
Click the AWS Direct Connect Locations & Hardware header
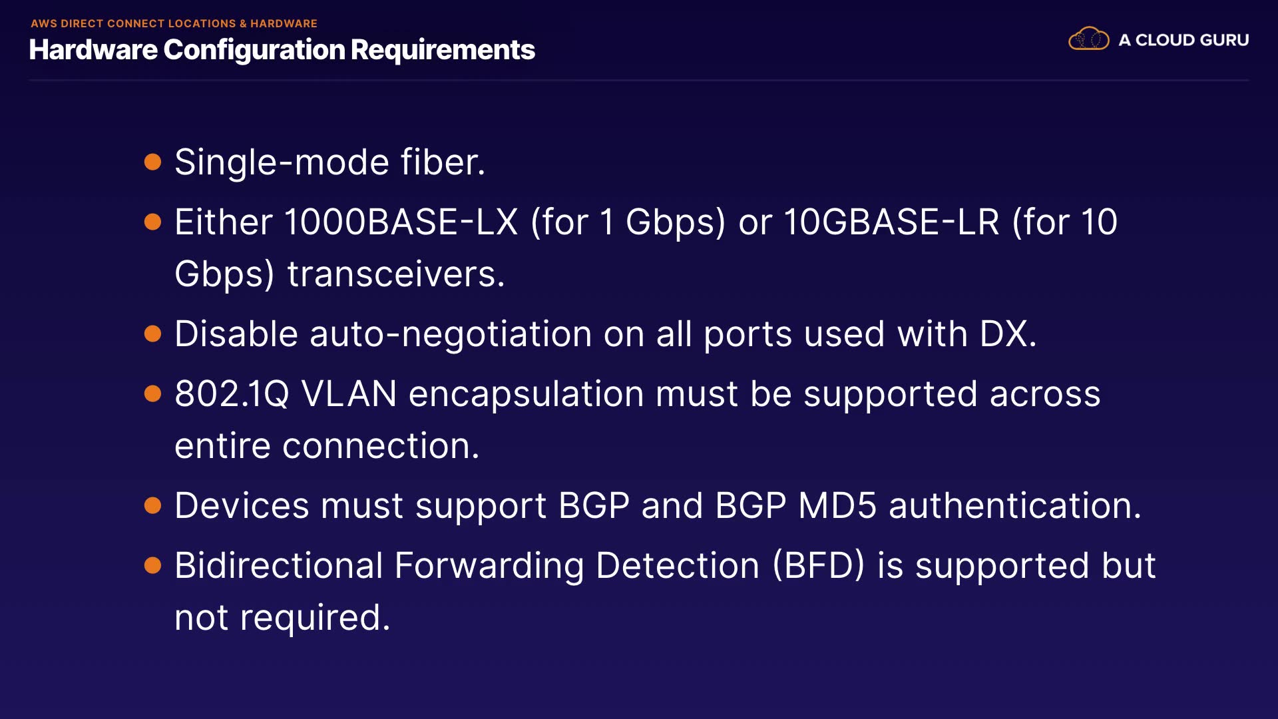pos(174,23)
